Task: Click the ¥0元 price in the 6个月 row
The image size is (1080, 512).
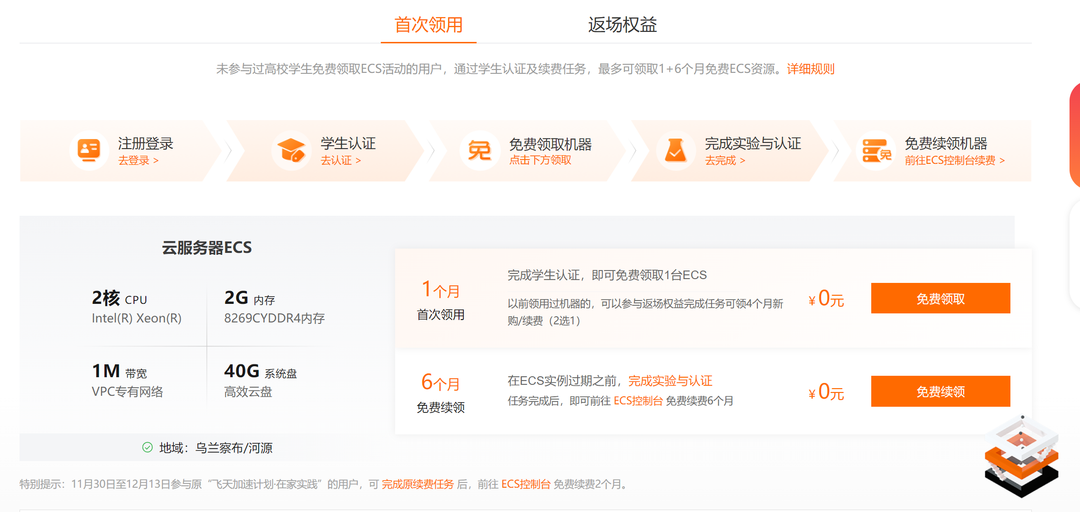Action: tap(826, 392)
